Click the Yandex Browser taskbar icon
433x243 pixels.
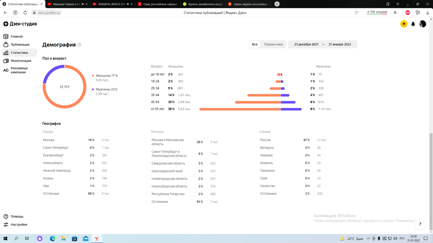click(x=97, y=238)
